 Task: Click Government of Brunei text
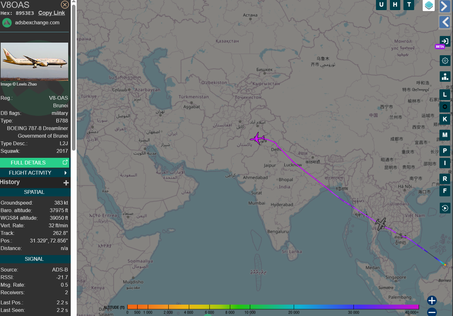(43, 136)
